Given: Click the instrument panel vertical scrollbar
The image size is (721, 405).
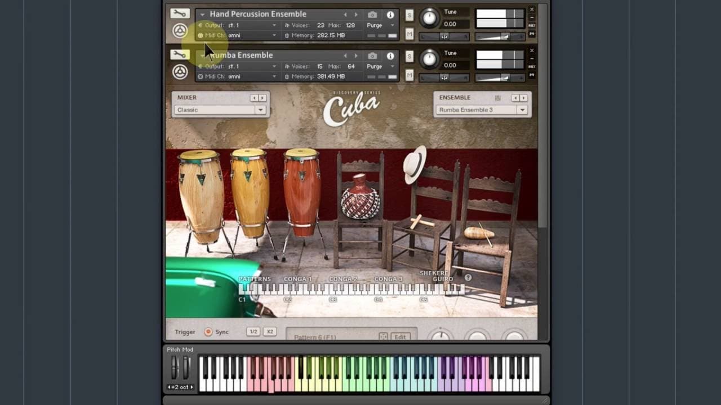Looking at the screenshot, I should click(542, 157).
